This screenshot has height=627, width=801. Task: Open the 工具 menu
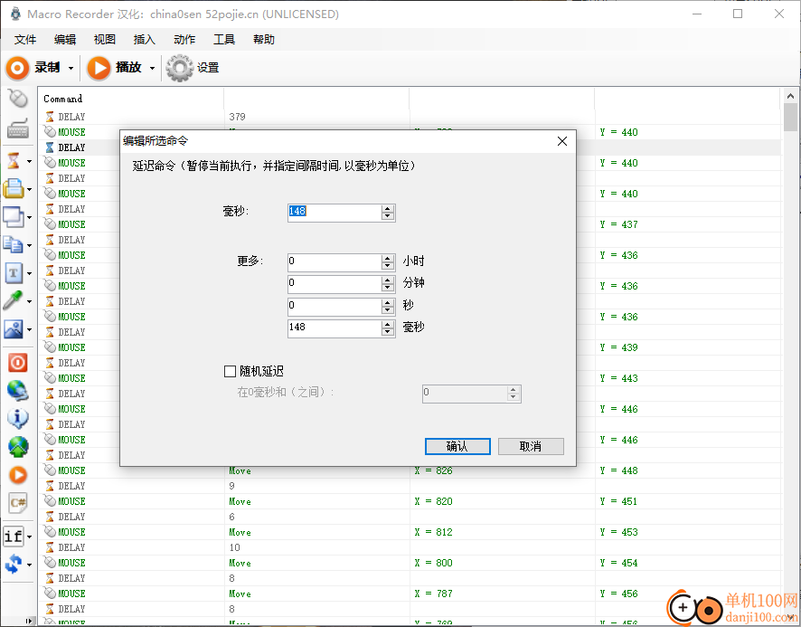pyautogui.click(x=224, y=40)
